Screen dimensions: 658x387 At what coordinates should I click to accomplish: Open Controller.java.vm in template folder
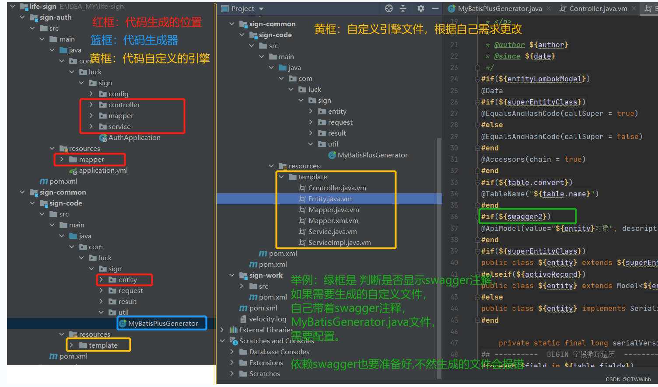(x=337, y=188)
